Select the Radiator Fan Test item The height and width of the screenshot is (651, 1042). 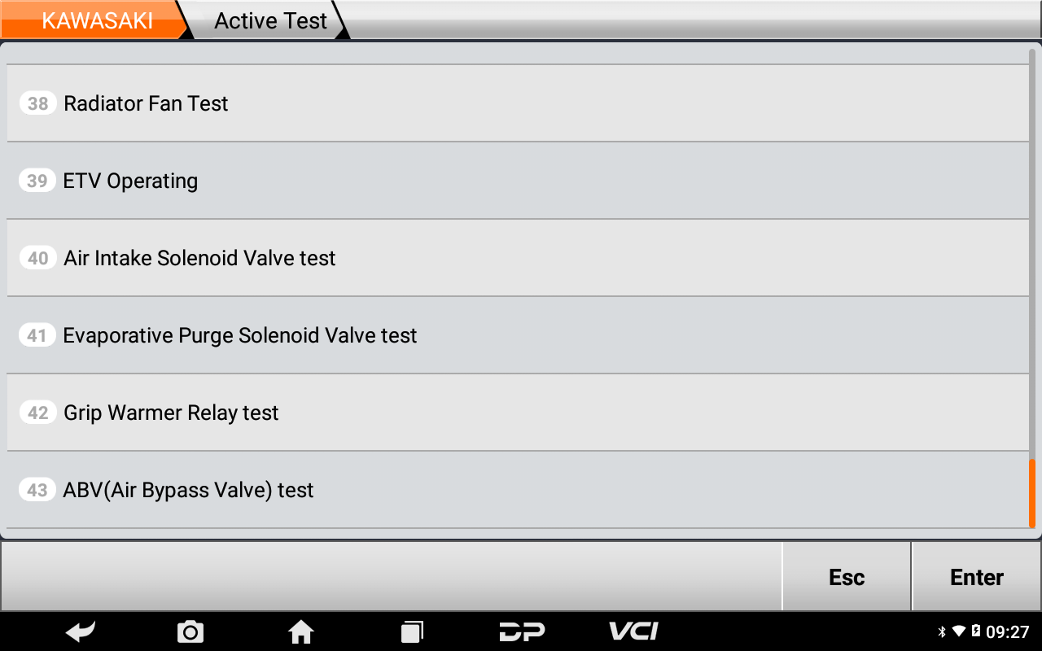pos(518,103)
